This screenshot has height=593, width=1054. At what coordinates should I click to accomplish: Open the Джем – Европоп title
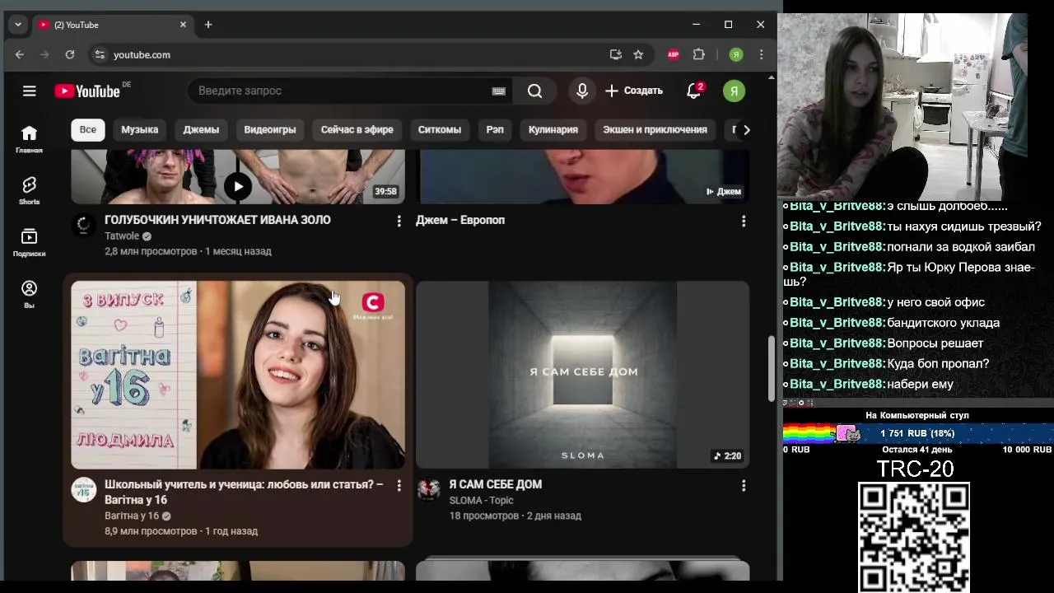(x=460, y=220)
